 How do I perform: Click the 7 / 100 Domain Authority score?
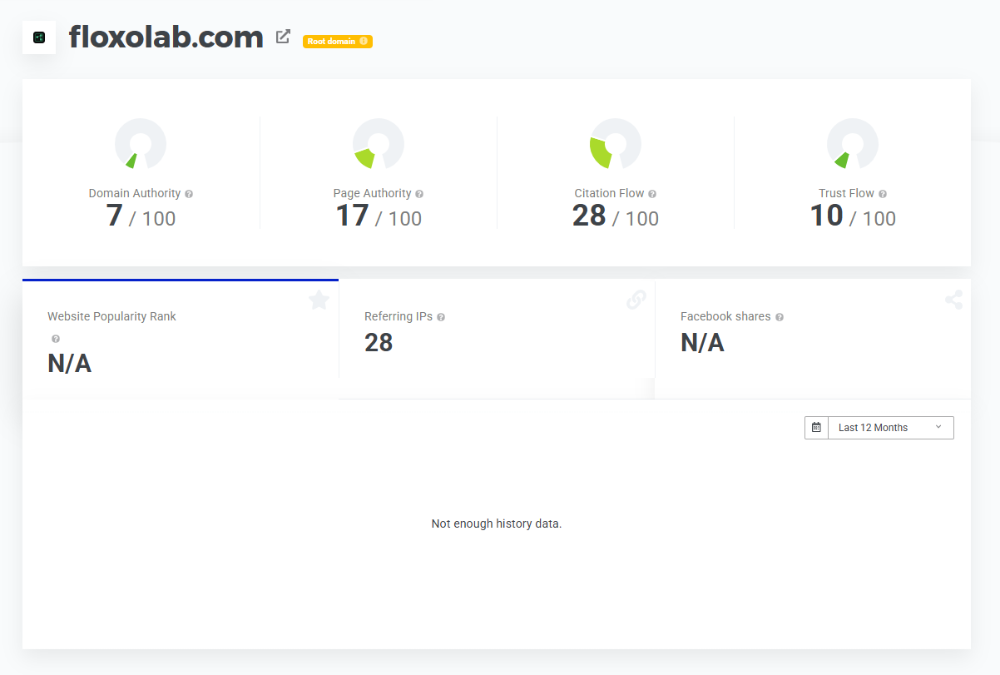(x=141, y=216)
